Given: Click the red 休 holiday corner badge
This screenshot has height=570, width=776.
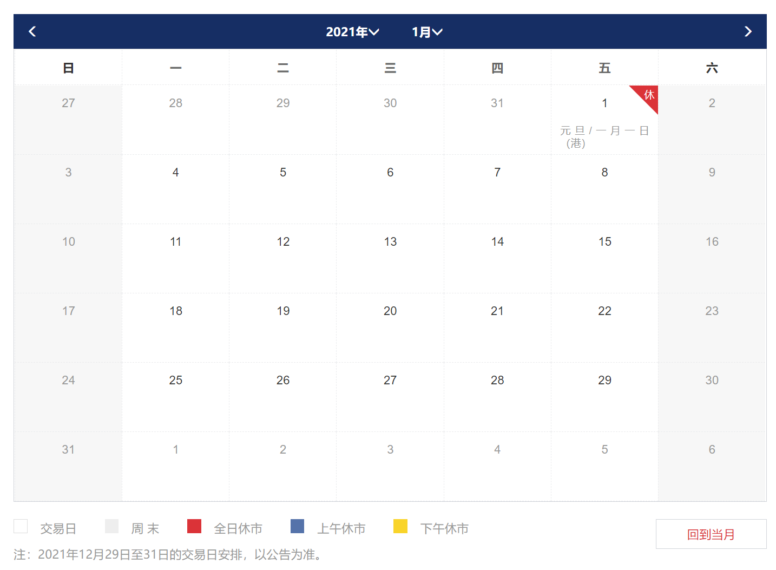Looking at the screenshot, I should tap(648, 96).
